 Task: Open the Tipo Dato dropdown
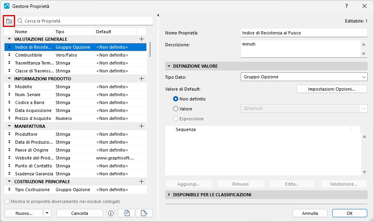tap(304, 77)
